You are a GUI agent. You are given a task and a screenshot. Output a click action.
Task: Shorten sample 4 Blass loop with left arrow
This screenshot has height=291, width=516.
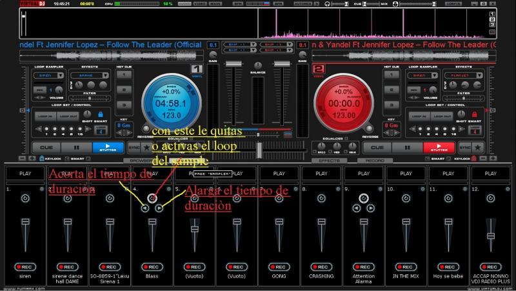click(x=145, y=208)
